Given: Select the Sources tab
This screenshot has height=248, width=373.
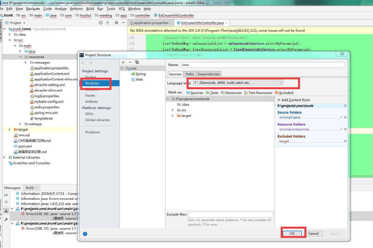Looking at the screenshot, I should pyautogui.click(x=175, y=74).
